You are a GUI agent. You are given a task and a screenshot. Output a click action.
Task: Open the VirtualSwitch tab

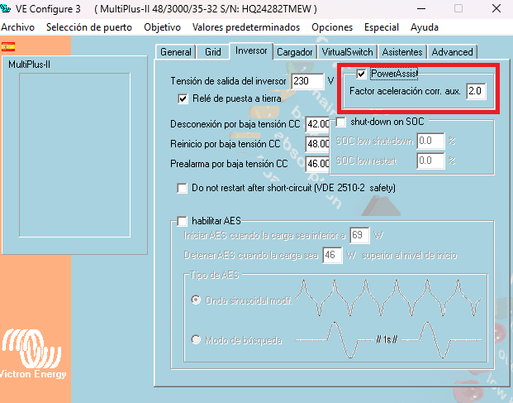click(x=347, y=52)
